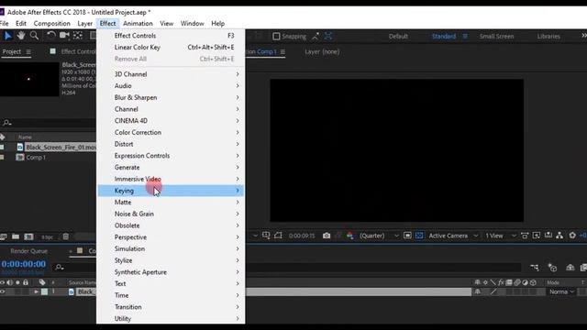The image size is (587, 330).
Task: Enable the Snapping checkbox
Action: coord(276,37)
